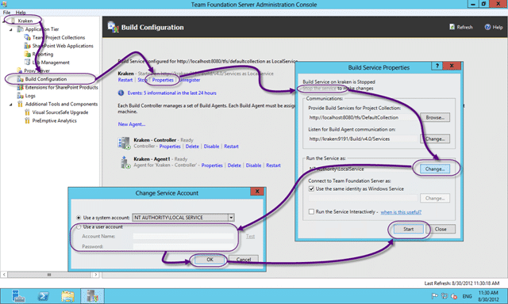Click the Password input field

coord(183,247)
